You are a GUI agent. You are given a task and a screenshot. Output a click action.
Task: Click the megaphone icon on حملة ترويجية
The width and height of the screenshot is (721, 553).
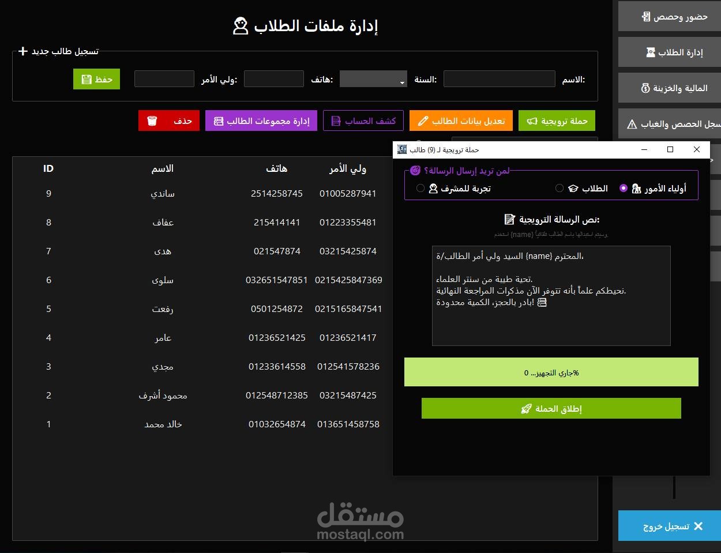coord(533,121)
